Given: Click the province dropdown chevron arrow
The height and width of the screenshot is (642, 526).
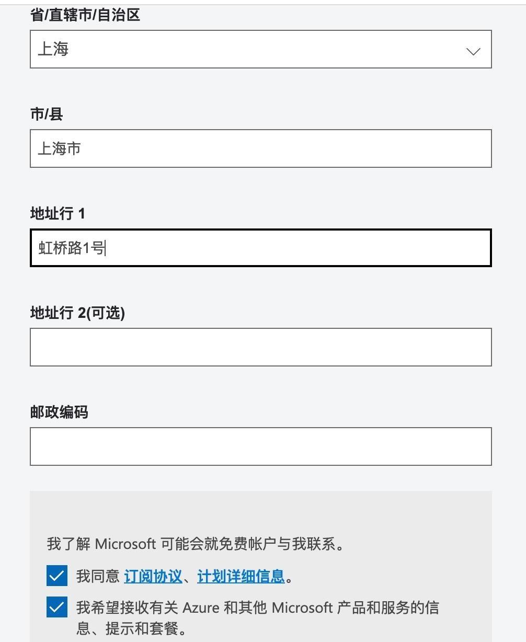Looking at the screenshot, I should click(x=473, y=51).
